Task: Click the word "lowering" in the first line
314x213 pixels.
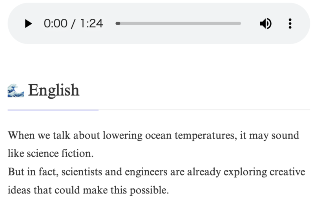Action: (x=122, y=136)
